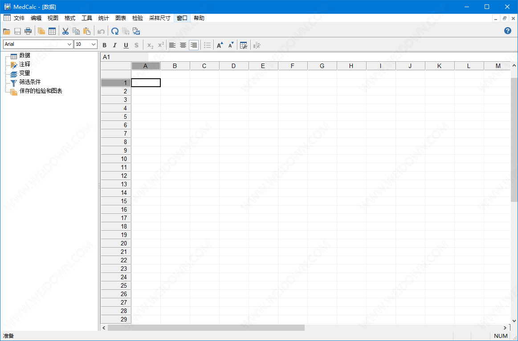
Task: Select column header K
Action: click(439, 66)
